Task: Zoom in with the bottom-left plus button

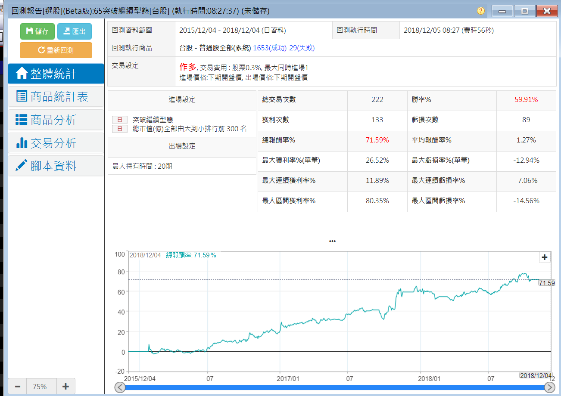Action: point(65,387)
